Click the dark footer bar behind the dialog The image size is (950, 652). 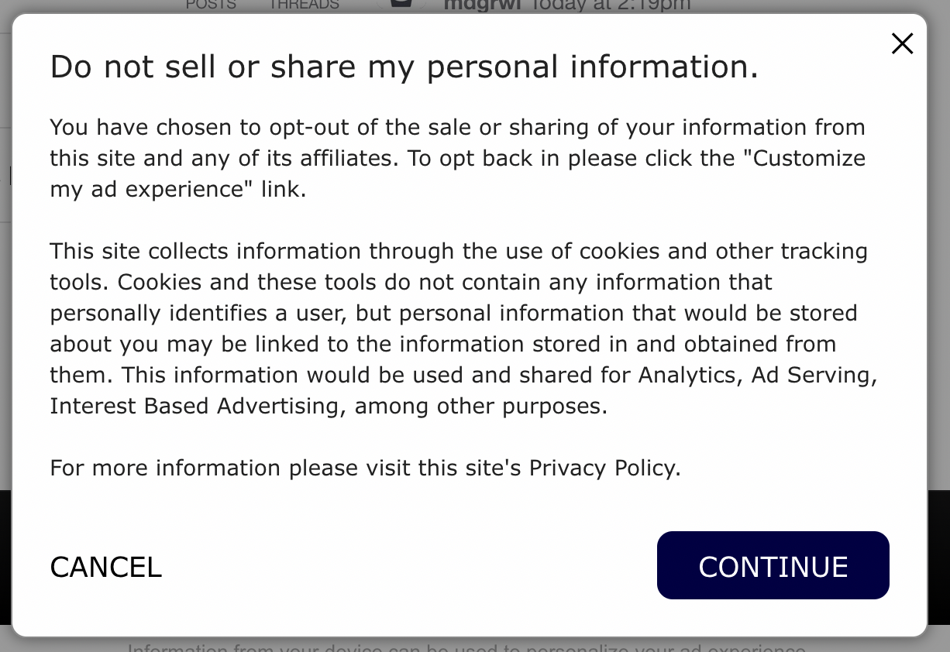pos(938,558)
